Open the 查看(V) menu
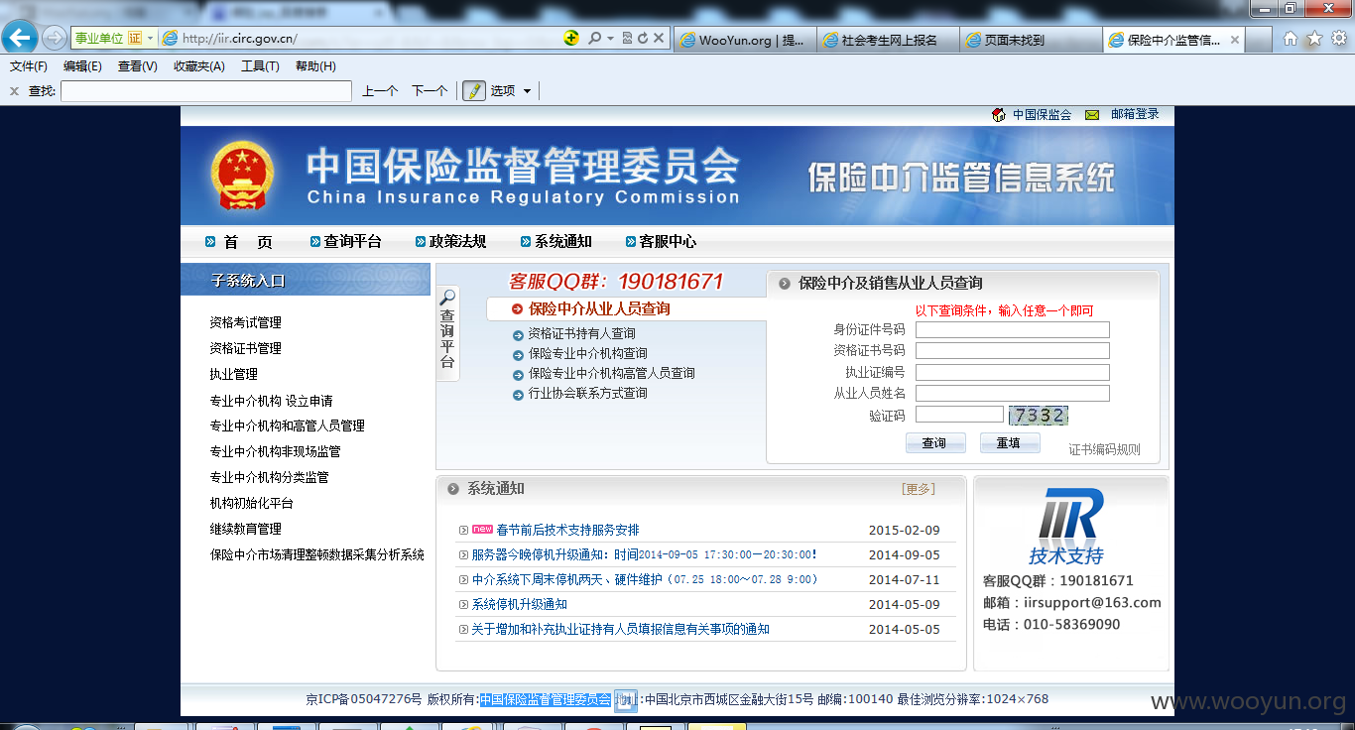This screenshot has height=730, width=1355. (x=138, y=66)
